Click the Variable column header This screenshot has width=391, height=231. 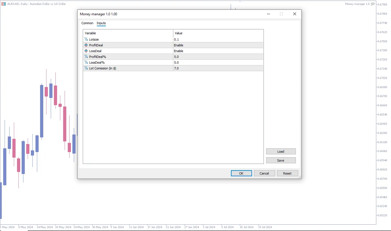(x=128, y=33)
